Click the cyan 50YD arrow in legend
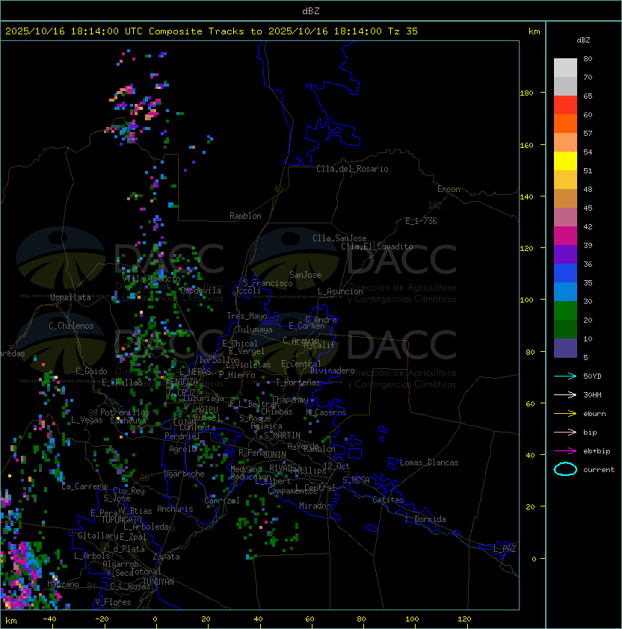Viewport: 622px width, 629px height. (565, 377)
